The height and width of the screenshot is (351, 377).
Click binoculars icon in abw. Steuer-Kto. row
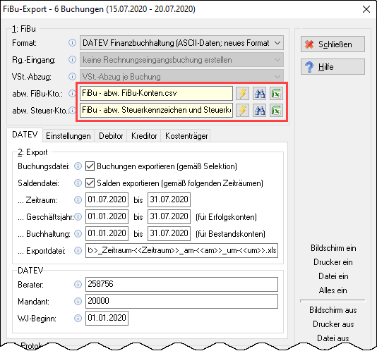[x=259, y=111]
